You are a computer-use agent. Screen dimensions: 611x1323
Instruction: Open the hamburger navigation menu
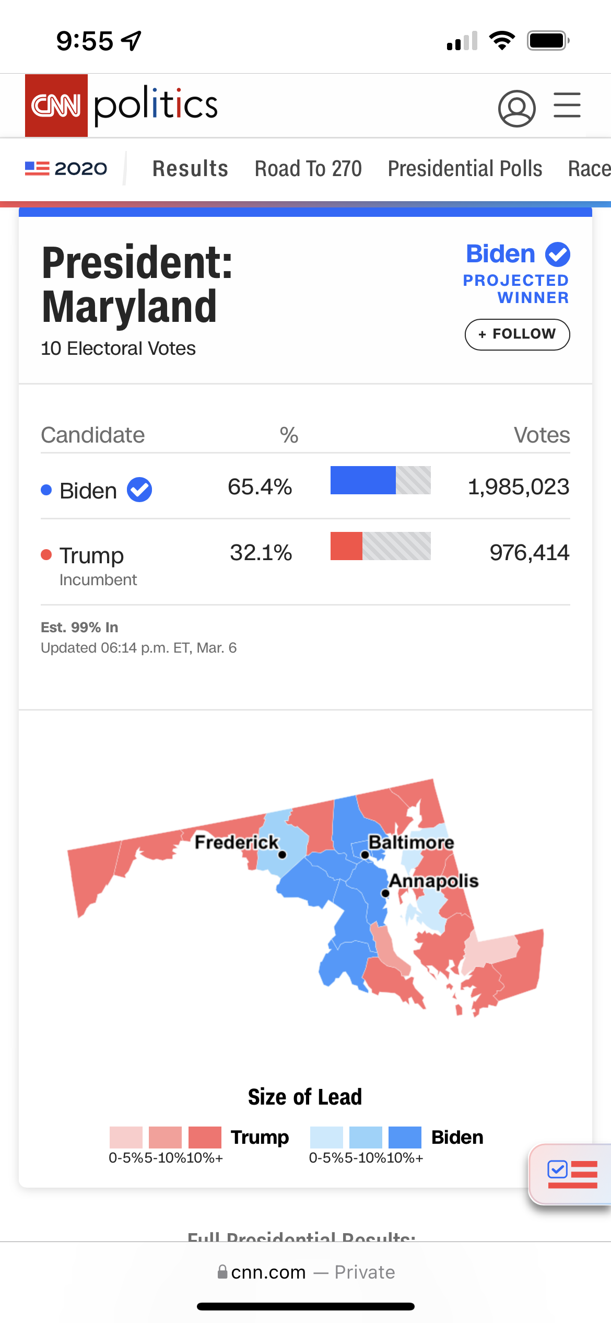(567, 105)
